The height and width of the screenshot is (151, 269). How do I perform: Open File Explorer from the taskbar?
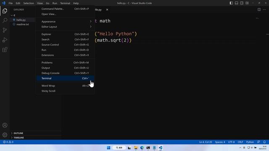[136, 148]
